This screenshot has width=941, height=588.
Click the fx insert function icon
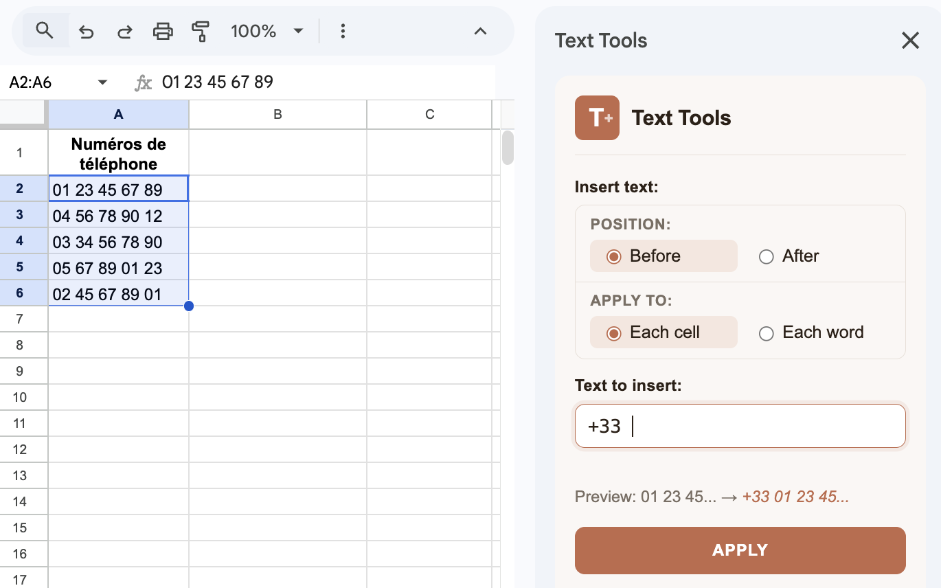pos(143,82)
